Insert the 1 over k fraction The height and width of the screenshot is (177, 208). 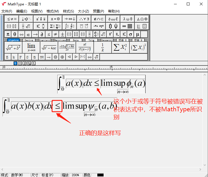click(103, 47)
